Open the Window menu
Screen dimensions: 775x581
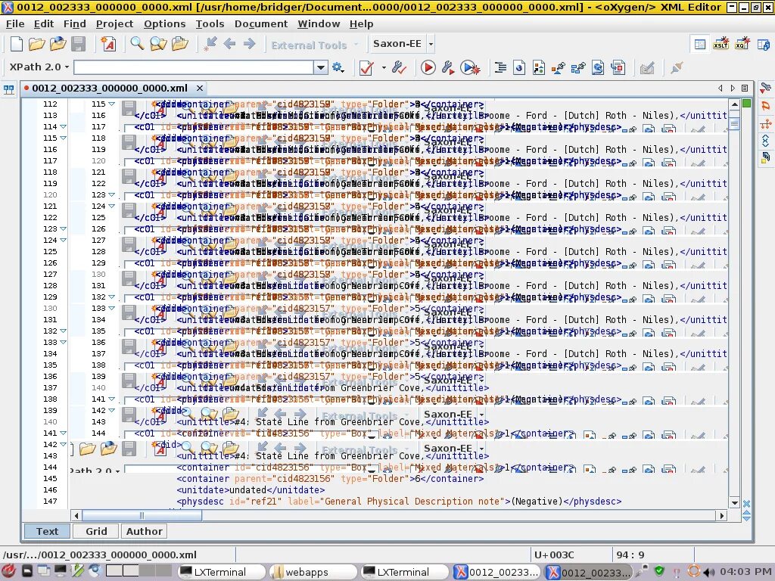(319, 23)
